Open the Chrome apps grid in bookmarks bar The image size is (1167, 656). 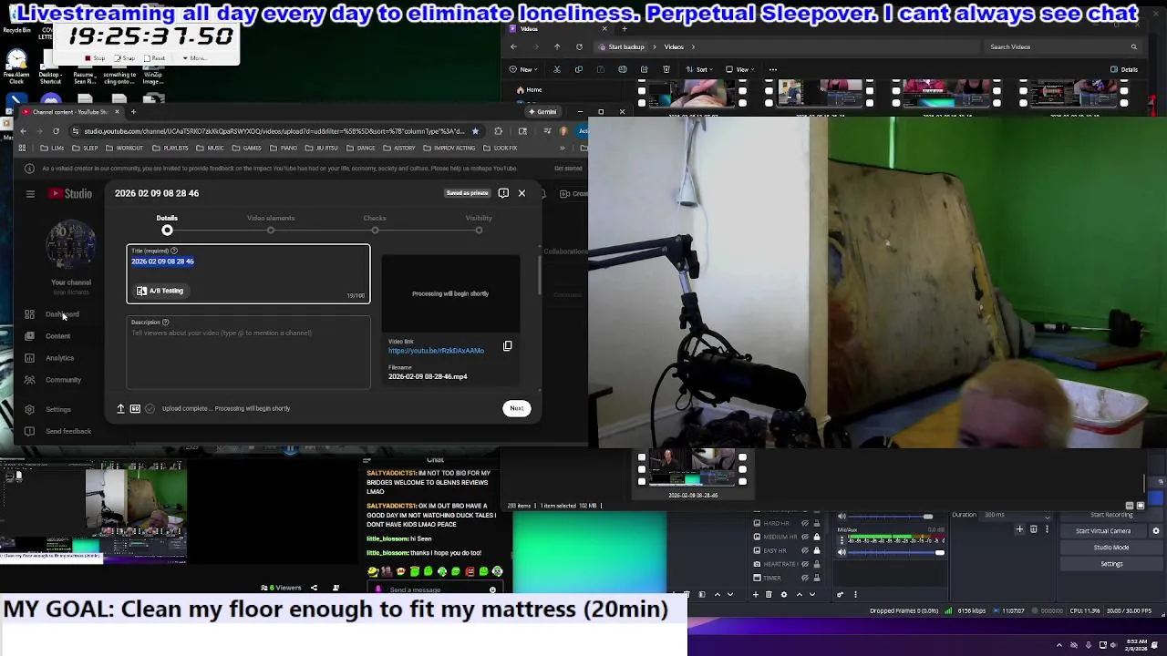(x=23, y=148)
